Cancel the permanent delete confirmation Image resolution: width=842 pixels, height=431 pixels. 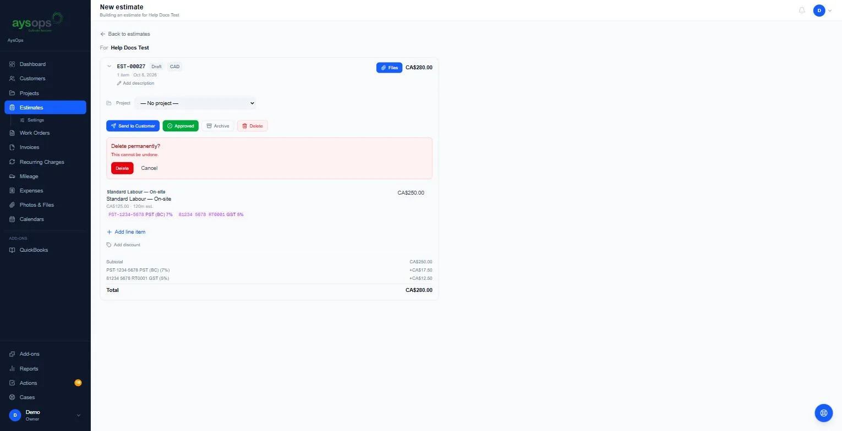point(149,168)
